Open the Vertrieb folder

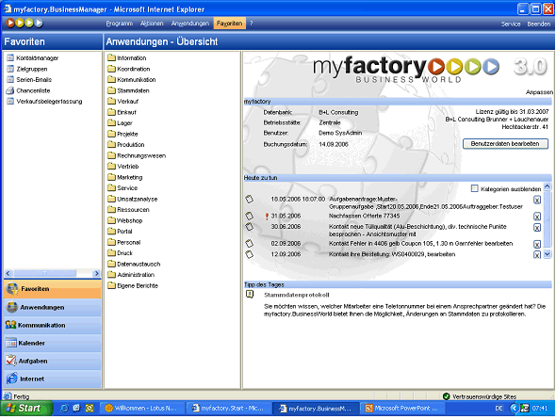(x=123, y=166)
